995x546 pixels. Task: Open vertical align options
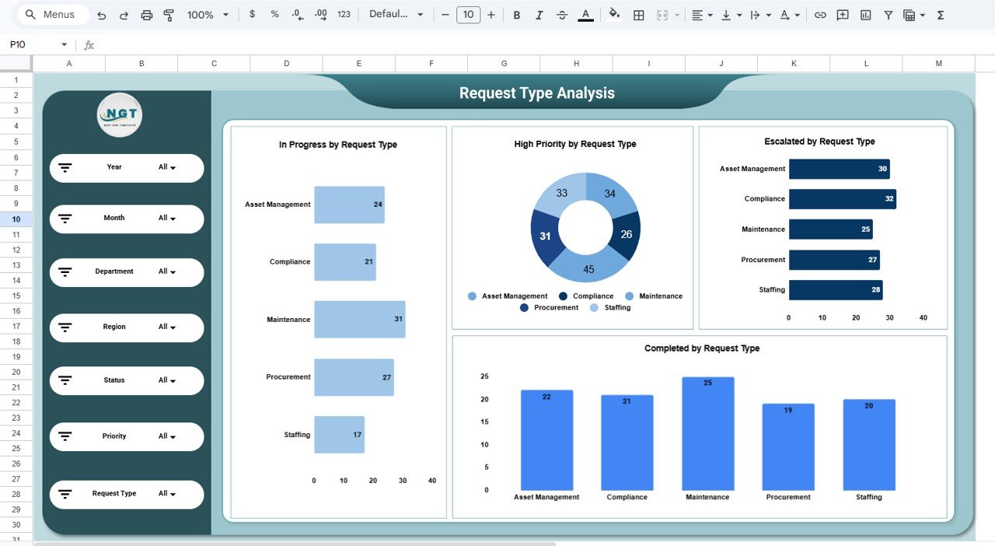pyautogui.click(x=731, y=15)
